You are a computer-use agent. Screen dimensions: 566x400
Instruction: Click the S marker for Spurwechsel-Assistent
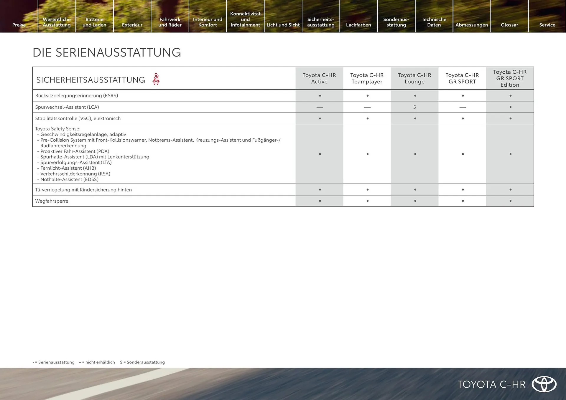coord(414,107)
